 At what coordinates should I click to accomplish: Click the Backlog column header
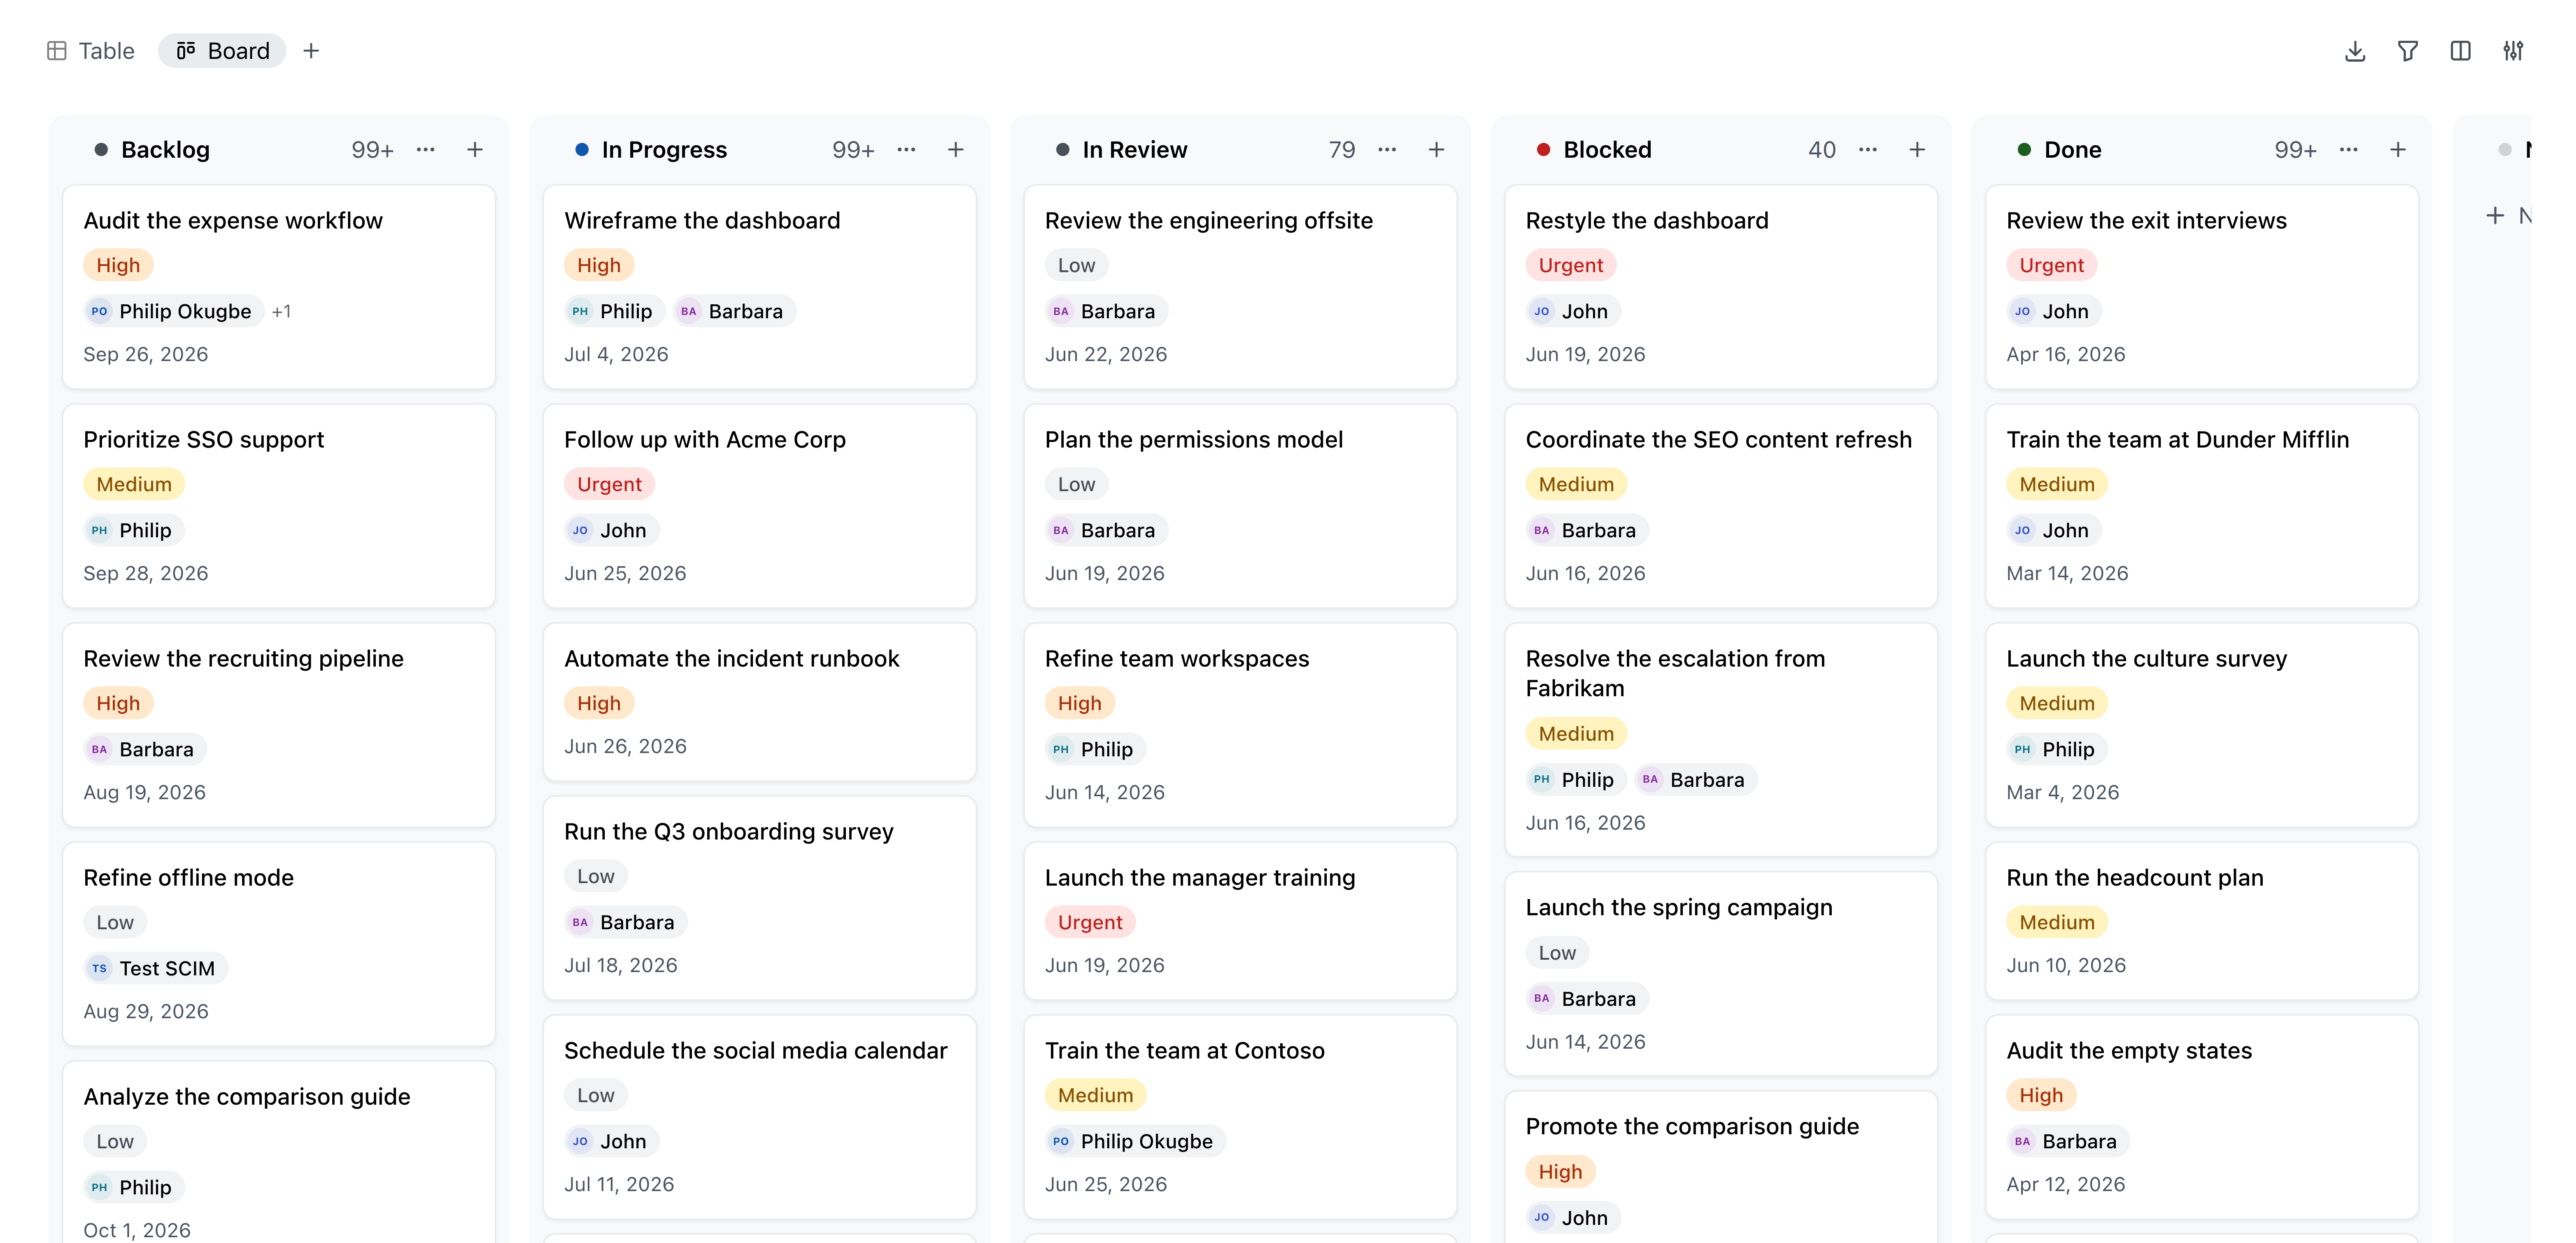[165, 150]
